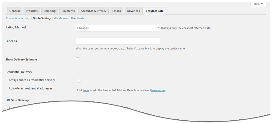Image resolution: width=272 pixels, height=124 pixels.
Task: Check Always quote as residential delivery
Action: click(x=79, y=81)
